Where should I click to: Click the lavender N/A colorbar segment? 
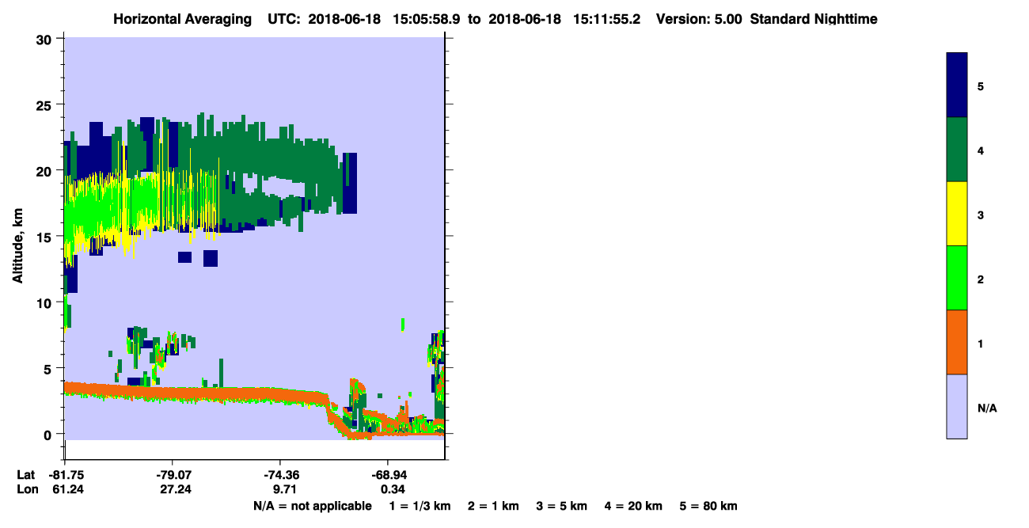point(957,406)
